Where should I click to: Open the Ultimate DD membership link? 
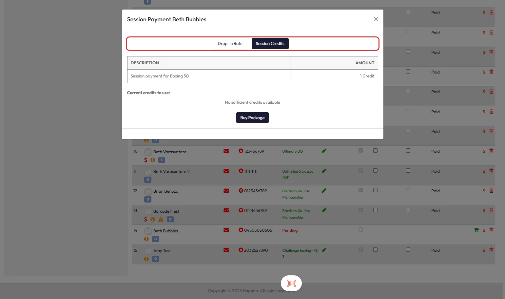coord(292,151)
